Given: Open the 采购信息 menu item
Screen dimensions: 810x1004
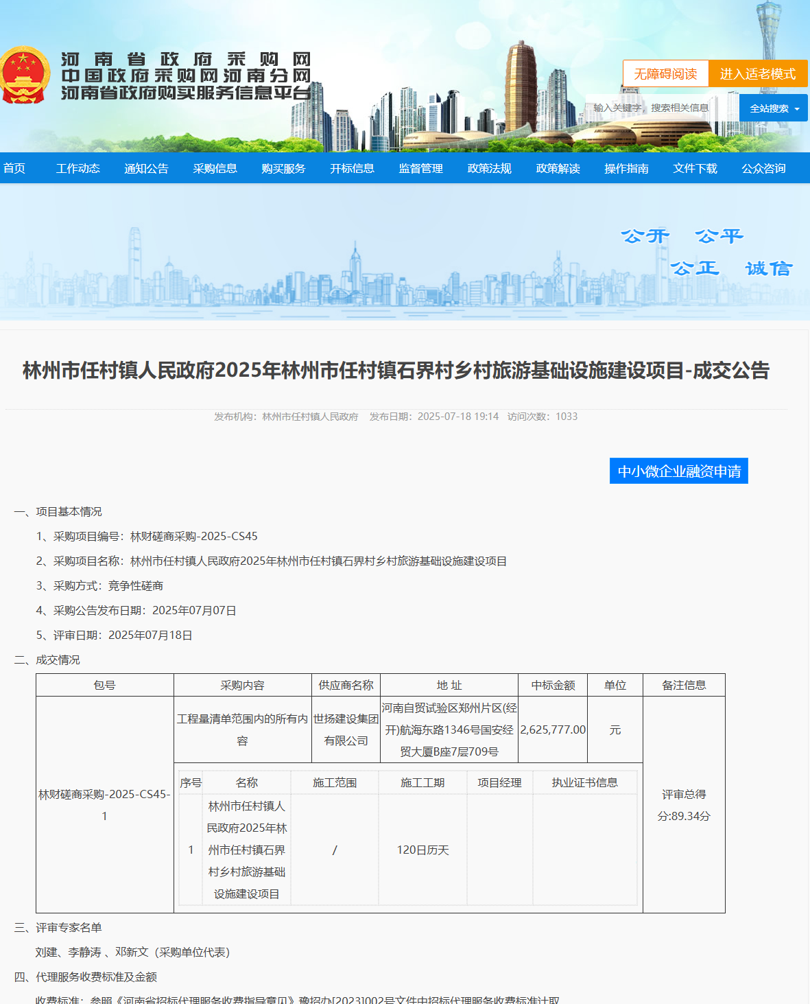Looking at the screenshot, I should tap(215, 167).
